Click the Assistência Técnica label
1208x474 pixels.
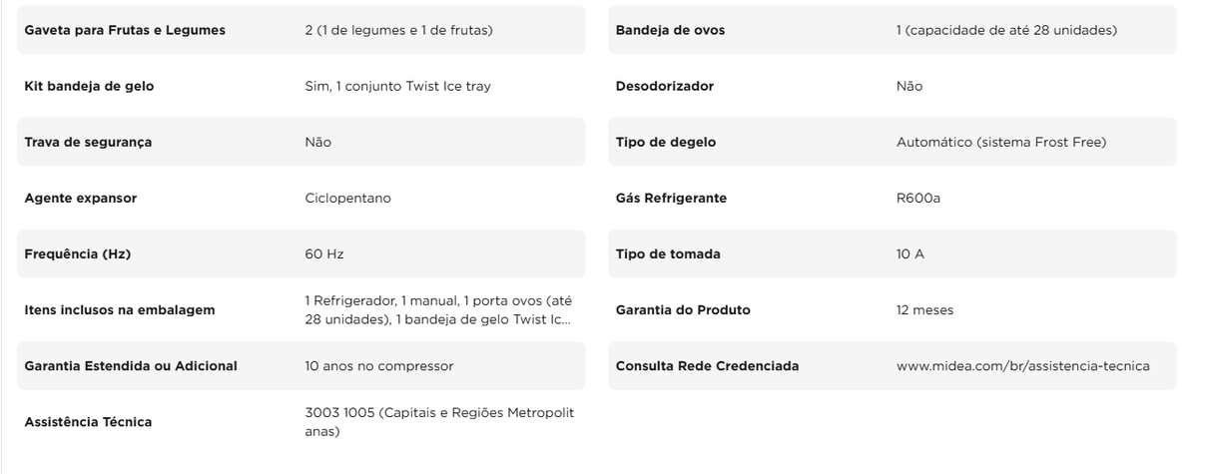[x=88, y=422]
